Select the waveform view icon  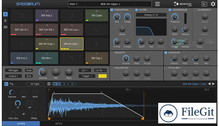[6, 84]
